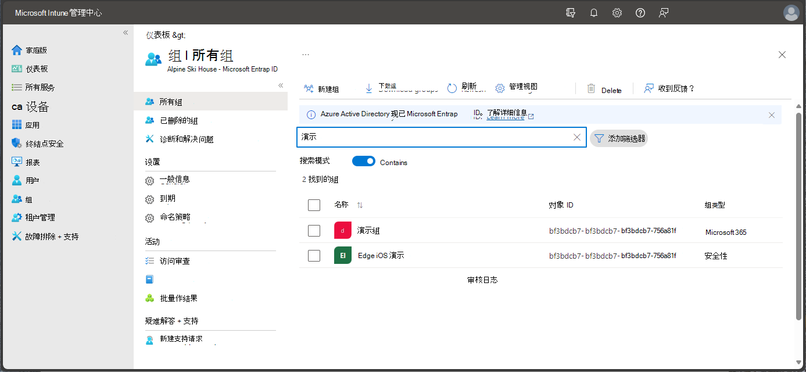
Task: Click the blue book icon below 访问审查
Action: pyautogui.click(x=149, y=280)
